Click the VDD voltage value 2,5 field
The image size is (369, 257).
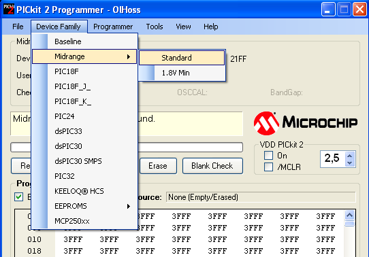pos(332,158)
